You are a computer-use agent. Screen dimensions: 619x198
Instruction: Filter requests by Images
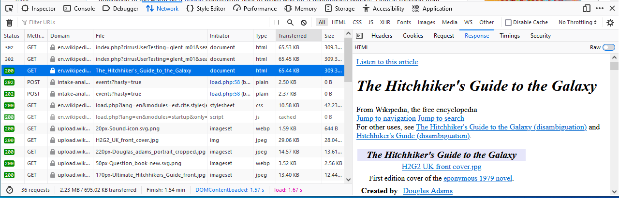(x=427, y=22)
